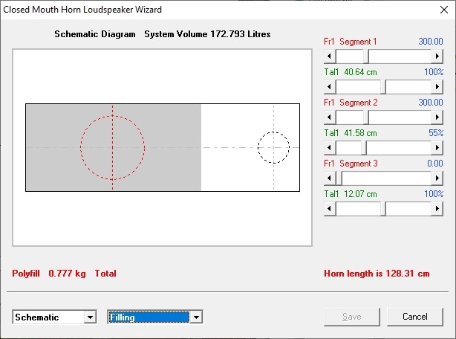Click the Fr1 Segment 3 slider thumb
Screen dimensions: 456x339
tap(339, 178)
